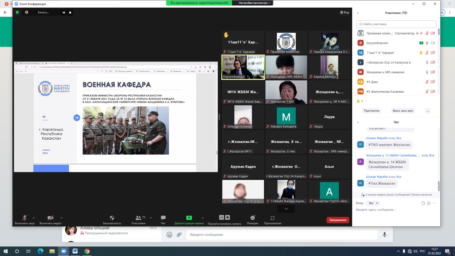Open the chat recipient dropdown 'Все'
The width and height of the screenshot is (455, 256).
click(373, 203)
